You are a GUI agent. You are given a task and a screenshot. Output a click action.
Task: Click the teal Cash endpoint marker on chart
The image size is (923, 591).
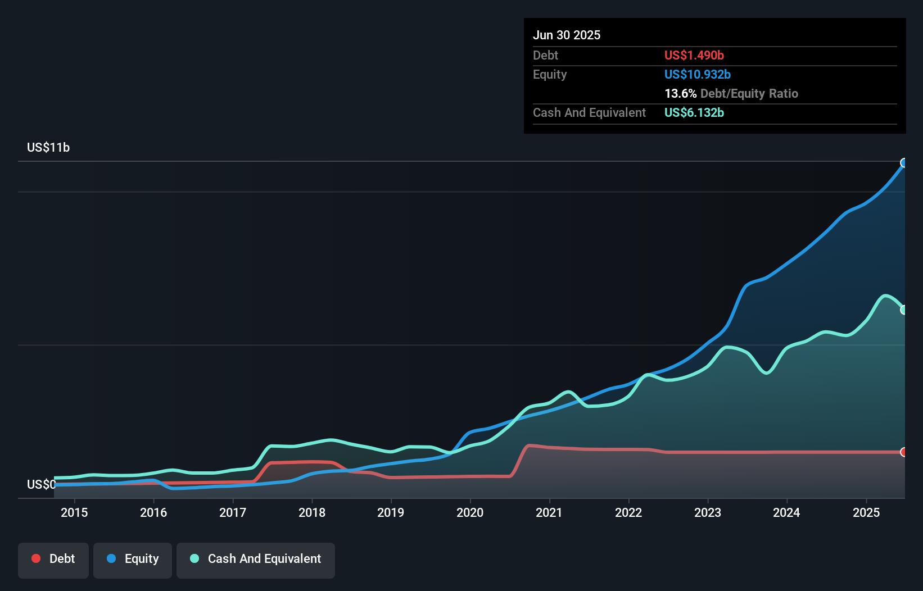point(904,310)
